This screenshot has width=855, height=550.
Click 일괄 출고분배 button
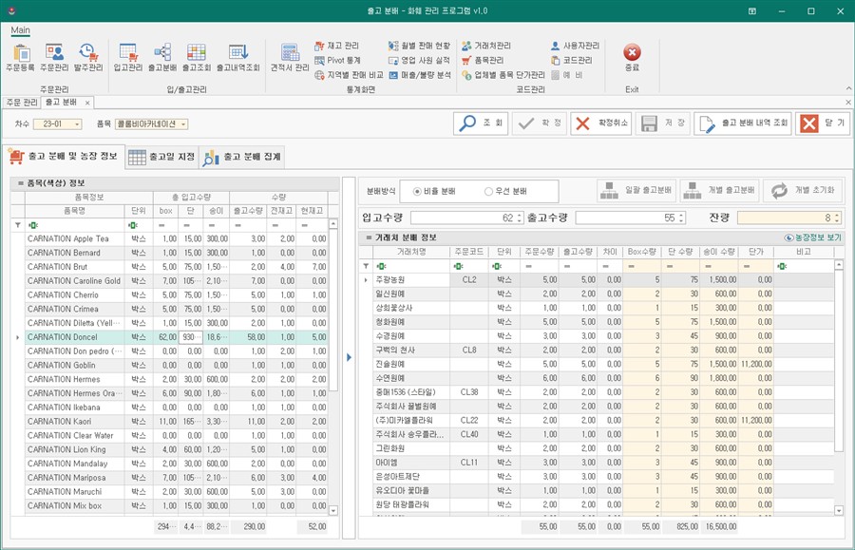click(636, 191)
